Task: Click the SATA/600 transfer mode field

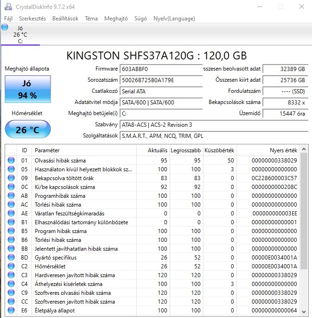Action: click(x=161, y=103)
